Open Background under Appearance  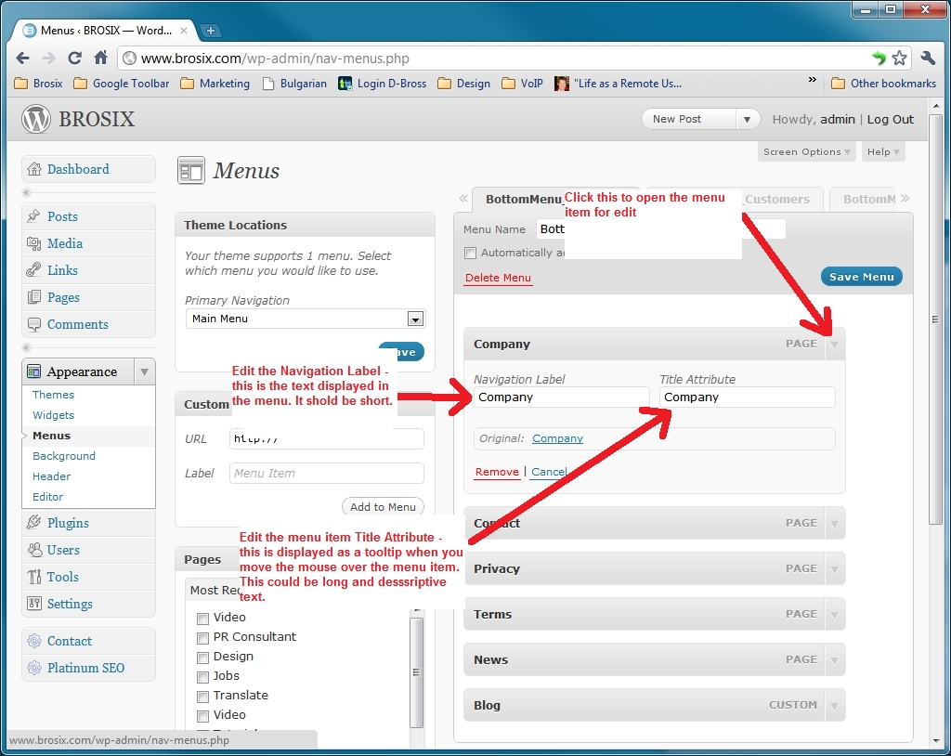[64, 456]
